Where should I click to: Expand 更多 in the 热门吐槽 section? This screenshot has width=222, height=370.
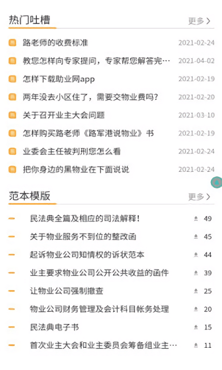coord(199,21)
